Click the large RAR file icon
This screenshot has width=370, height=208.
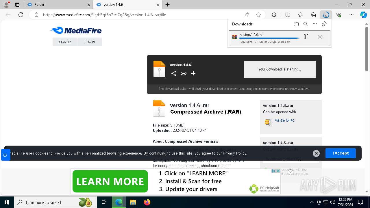click(159, 108)
